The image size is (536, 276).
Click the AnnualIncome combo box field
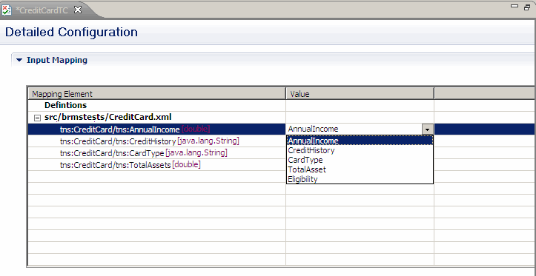point(355,129)
